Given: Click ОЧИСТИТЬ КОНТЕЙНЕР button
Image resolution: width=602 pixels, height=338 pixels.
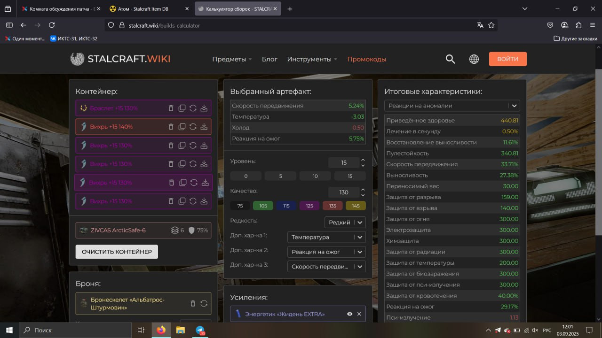Looking at the screenshot, I should pyautogui.click(x=117, y=252).
